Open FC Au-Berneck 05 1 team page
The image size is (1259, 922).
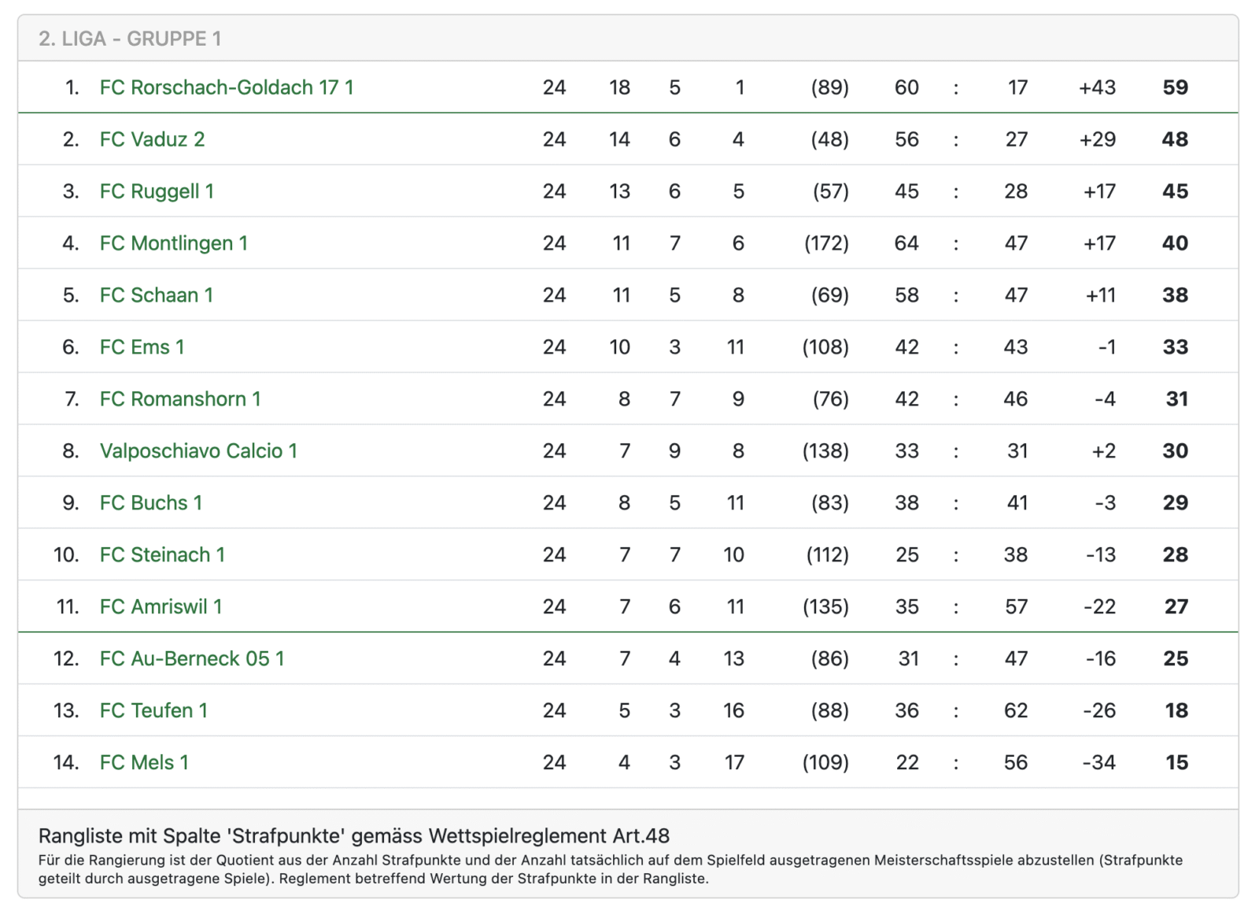(x=192, y=659)
